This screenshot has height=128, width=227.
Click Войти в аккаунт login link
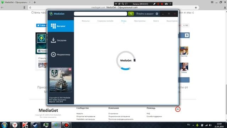[x=145, y=14]
